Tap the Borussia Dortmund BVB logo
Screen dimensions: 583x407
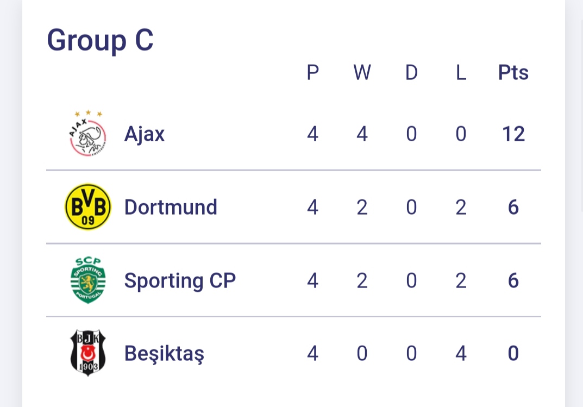[x=87, y=207]
